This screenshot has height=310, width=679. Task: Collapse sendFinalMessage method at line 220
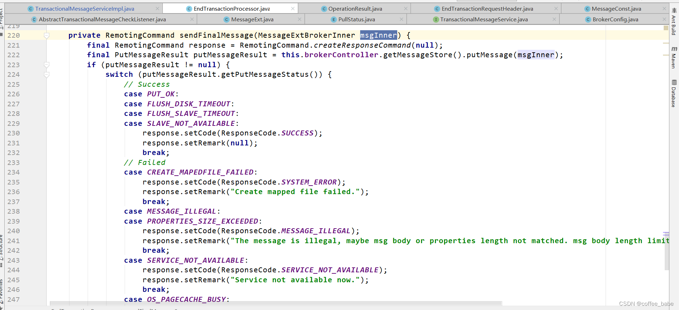[x=46, y=35]
